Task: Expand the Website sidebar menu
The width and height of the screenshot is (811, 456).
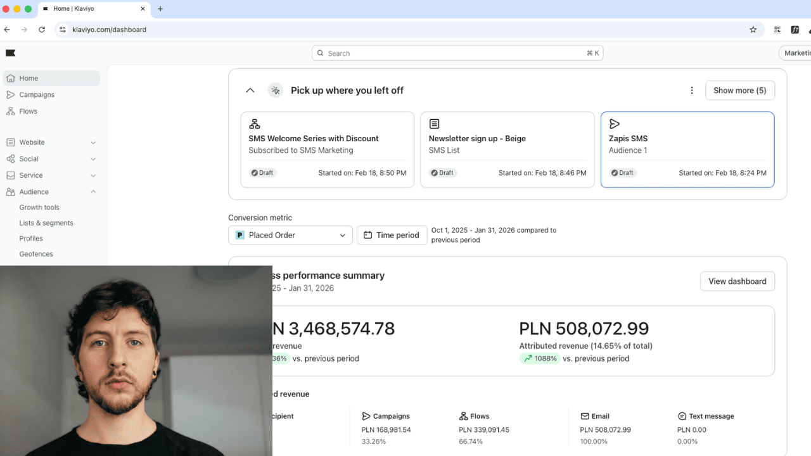Action: tap(93, 142)
